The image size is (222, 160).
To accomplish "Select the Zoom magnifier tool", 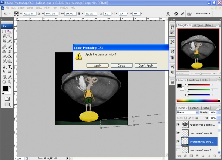I will (10, 82).
